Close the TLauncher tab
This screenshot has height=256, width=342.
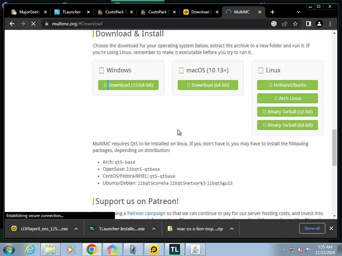(88, 12)
